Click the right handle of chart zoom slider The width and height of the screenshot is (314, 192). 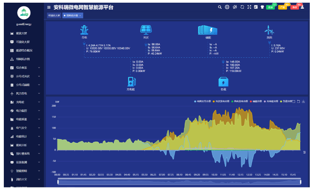coord(300,182)
